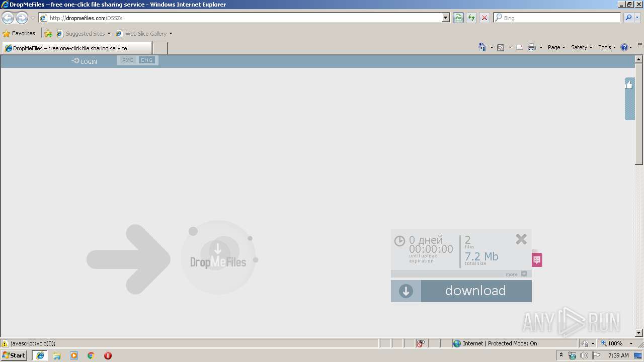Open a new blank tab

tap(160, 48)
